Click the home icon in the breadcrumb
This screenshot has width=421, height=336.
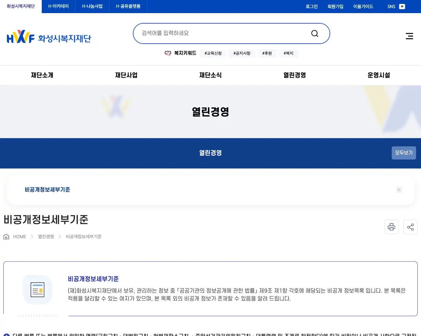(x=6, y=236)
